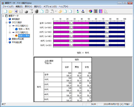
Task: Click chart label 20代 (n=180)
Action: click(x=46, y=32)
